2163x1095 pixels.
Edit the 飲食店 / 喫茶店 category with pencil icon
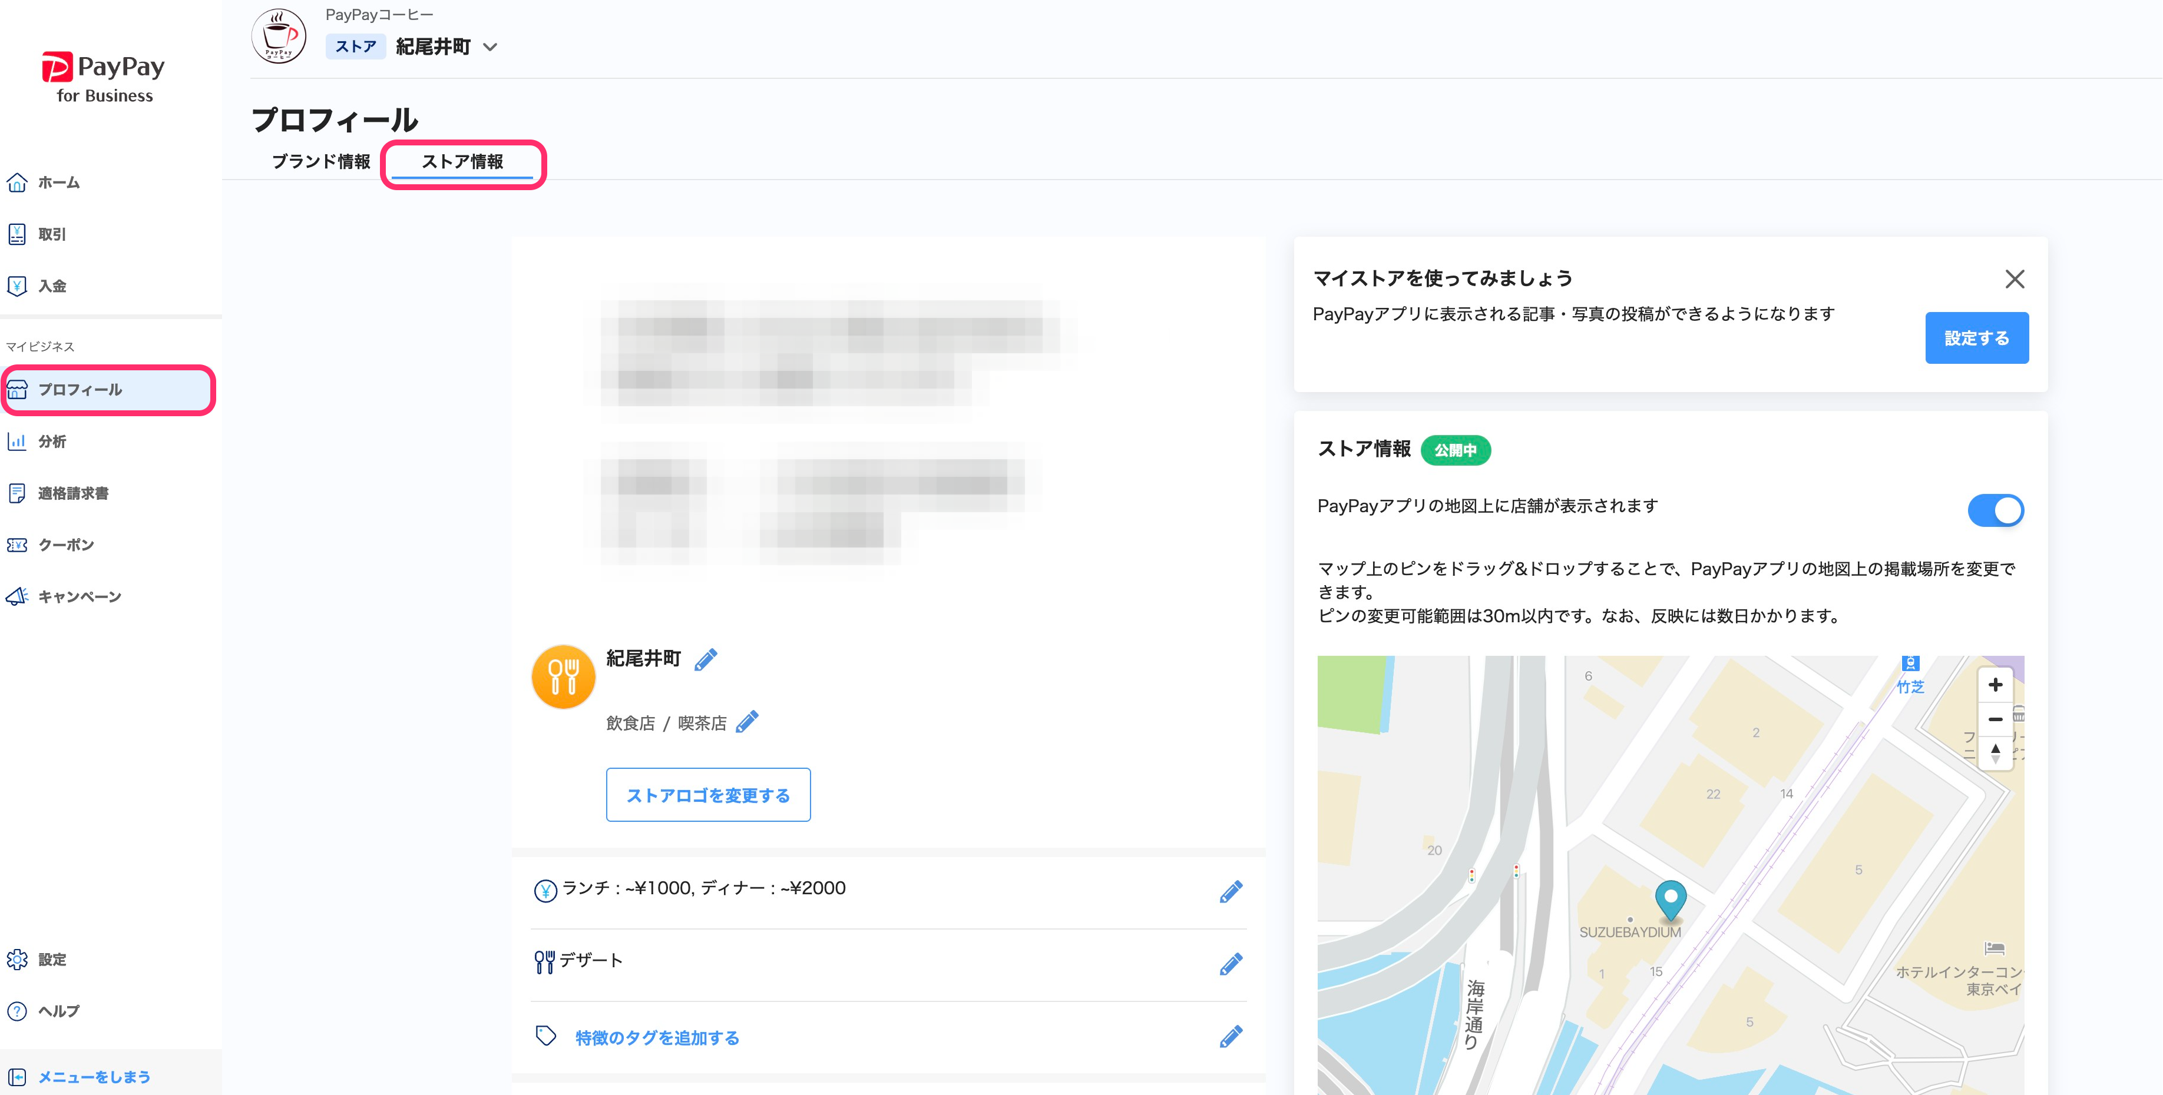coord(746,722)
